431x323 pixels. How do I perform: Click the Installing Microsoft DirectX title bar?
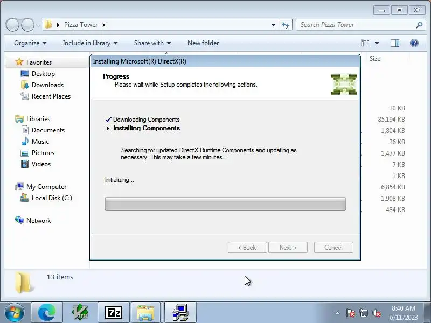pyautogui.click(x=225, y=61)
